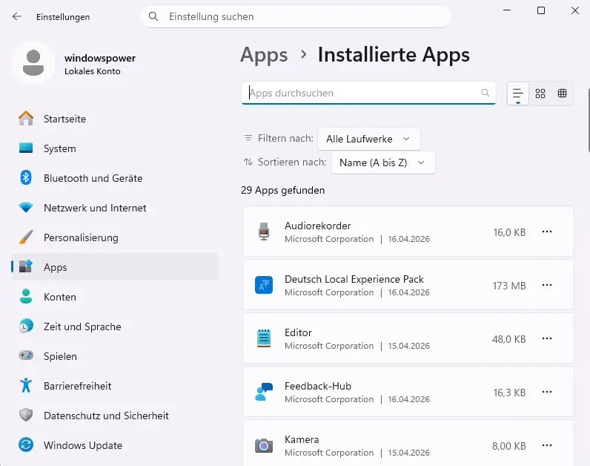The width and height of the screenshot is (590, 466).
Task: Click the 173 MB size value
Action: (x=509, y=286)
